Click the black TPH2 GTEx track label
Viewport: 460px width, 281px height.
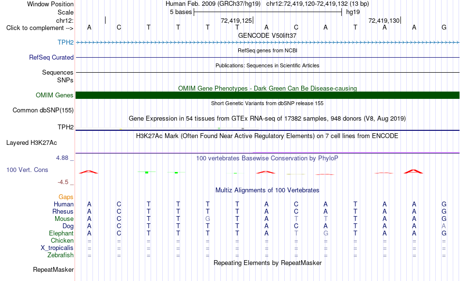pos(65,127)
